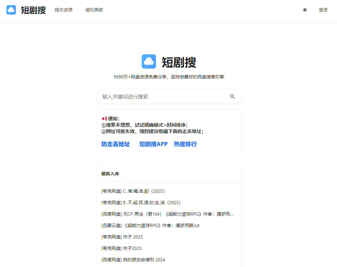This screenshot has height=267, width=337.
Task: Open 提交资源 in top navigation
Action: click(64, 10)
